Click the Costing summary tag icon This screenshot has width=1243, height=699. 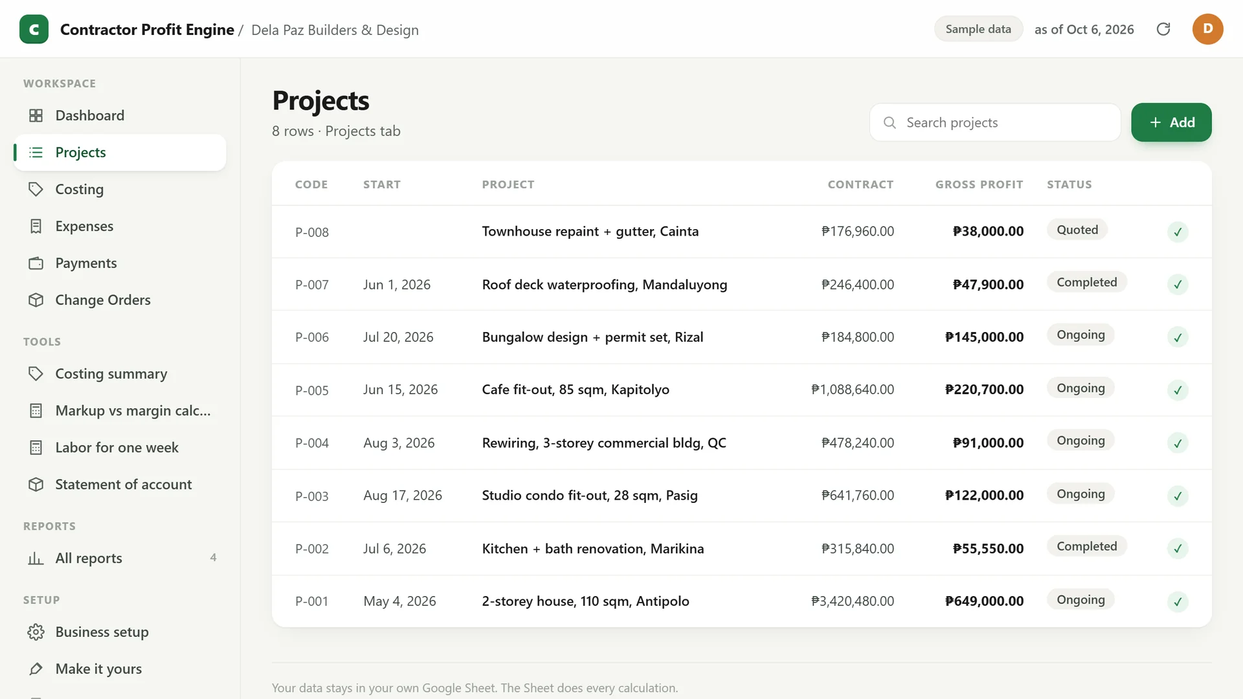point(36,373)
